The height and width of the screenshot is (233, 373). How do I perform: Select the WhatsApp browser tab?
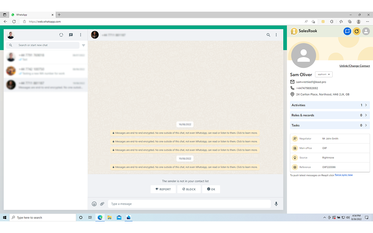click(x=32, y=15)
